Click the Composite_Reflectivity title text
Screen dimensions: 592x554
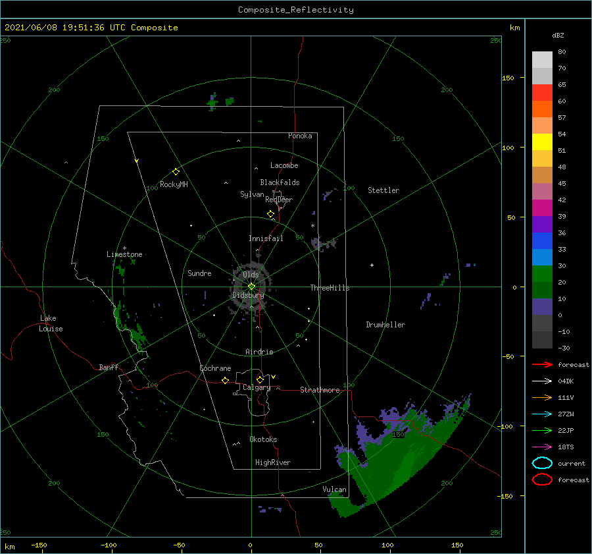(x=295, y=10)
